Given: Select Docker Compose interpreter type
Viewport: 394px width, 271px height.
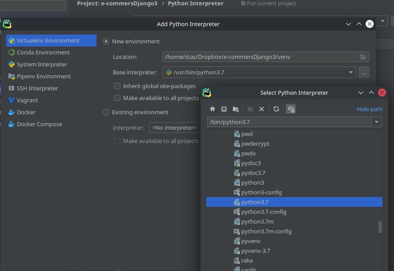Looking at the screenshot, I should (x=39, y=124).
